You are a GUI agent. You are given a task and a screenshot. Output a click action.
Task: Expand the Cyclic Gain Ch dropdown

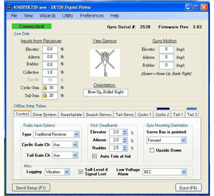click(x=75, y=145)
